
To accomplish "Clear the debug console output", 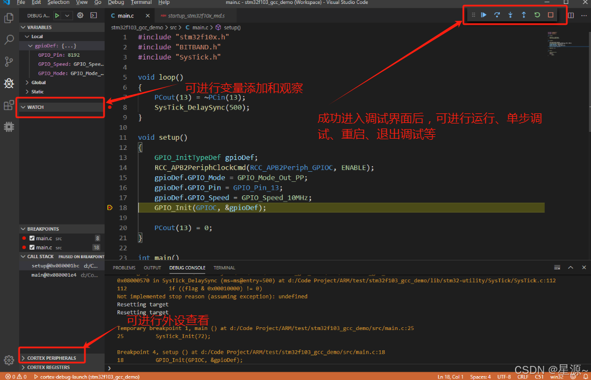I will (557, 268).
